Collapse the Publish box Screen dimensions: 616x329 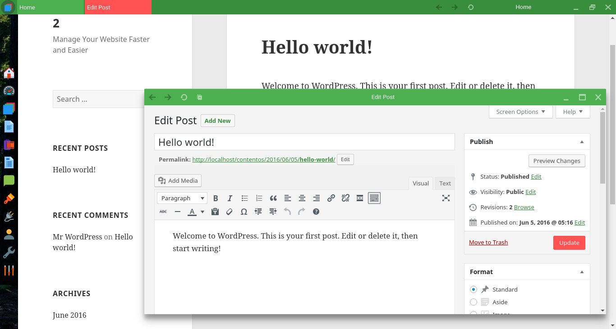click(582, 142)
